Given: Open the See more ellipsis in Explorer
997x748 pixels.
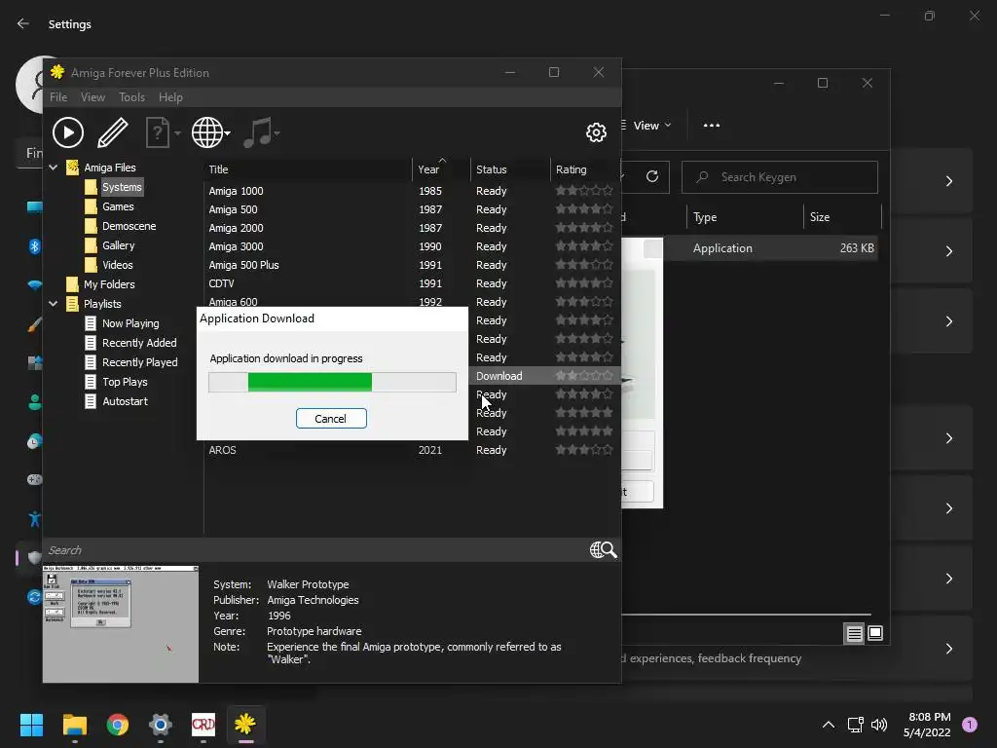Looking at the screenshot, I should click(712, 126).
